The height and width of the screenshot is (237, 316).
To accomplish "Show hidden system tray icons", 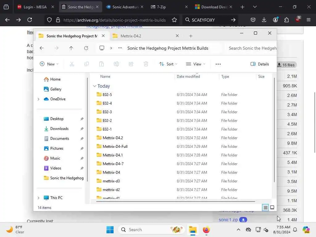I will pyautogui.click(x=239, y=230).
